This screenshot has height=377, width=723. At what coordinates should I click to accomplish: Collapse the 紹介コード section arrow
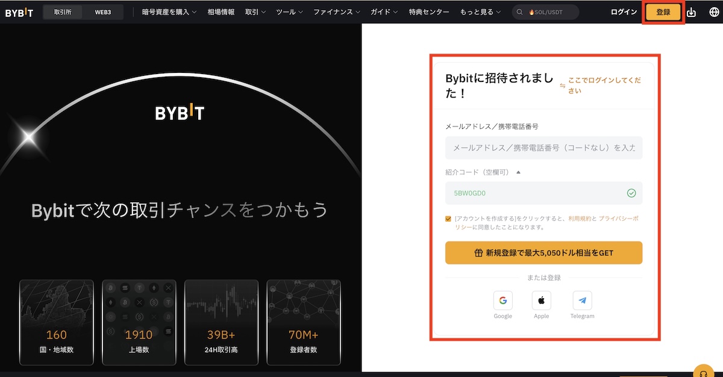pyautogui.click(x=518, y=172)
